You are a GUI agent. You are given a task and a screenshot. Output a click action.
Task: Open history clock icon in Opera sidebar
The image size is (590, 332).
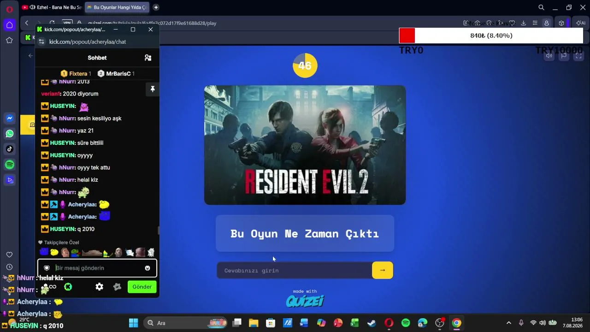click(9, 267)
